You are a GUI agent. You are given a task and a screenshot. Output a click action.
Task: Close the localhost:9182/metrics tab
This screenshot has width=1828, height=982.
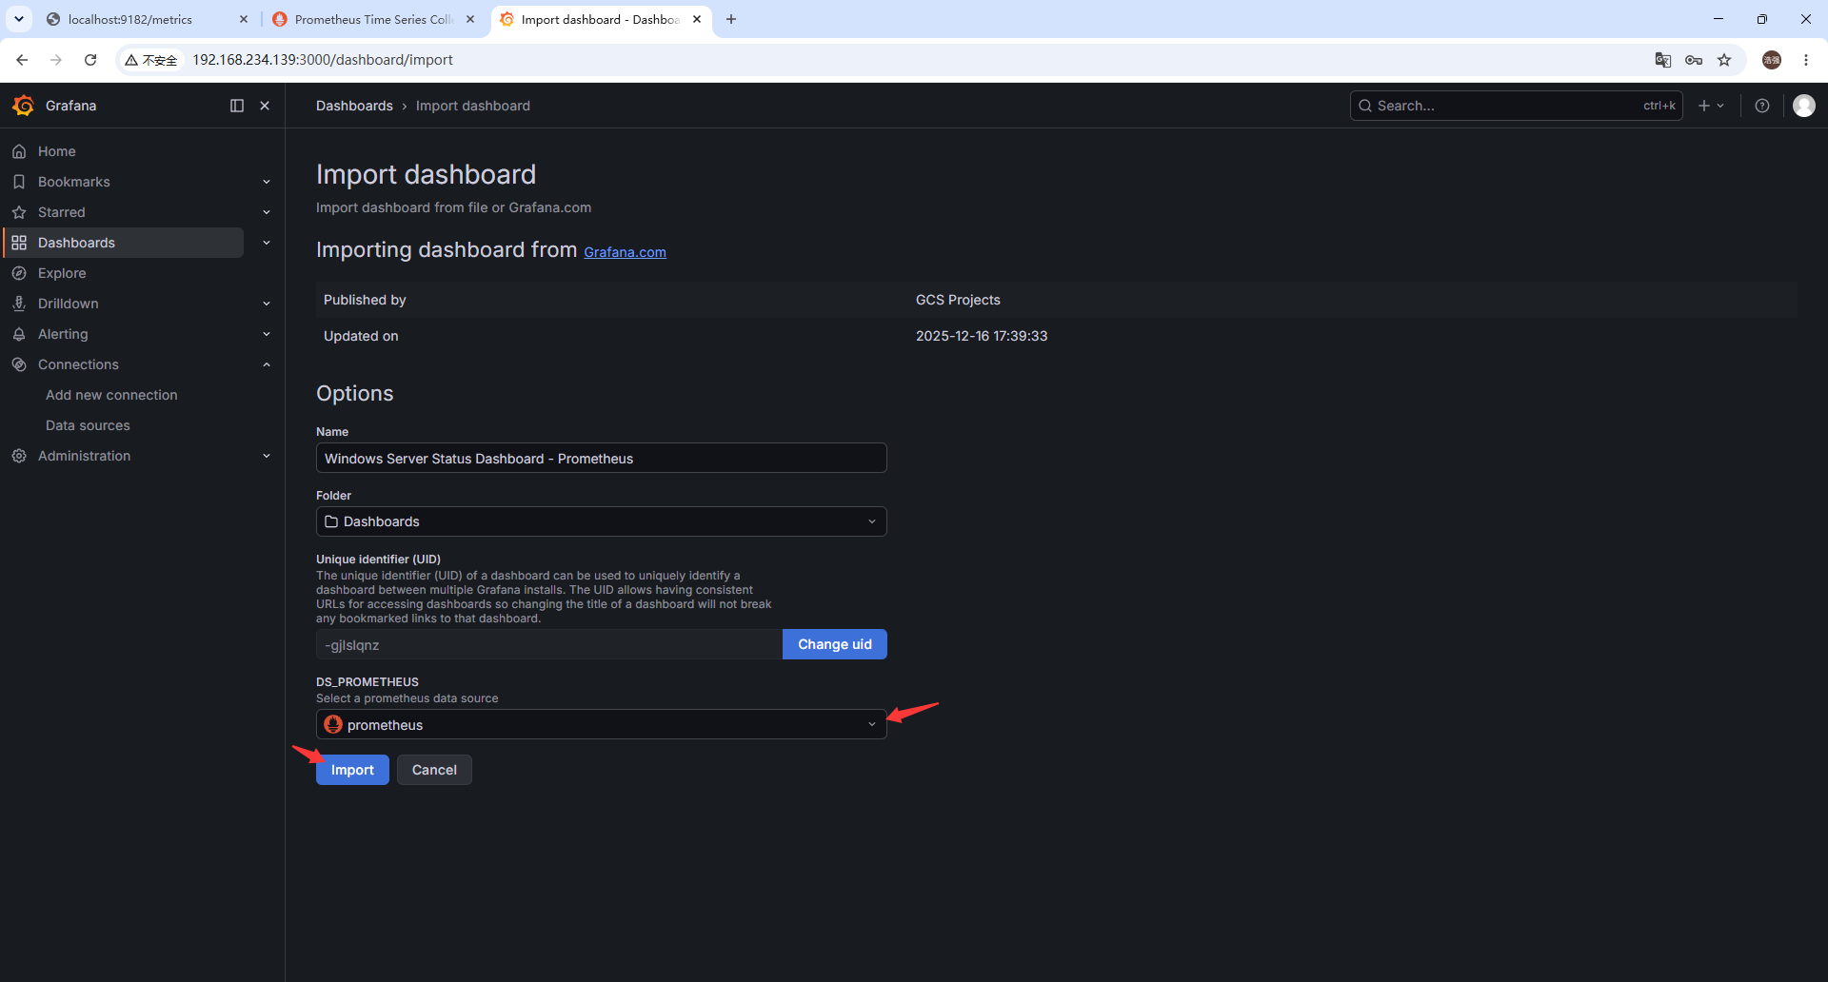(x=244, y=19)
